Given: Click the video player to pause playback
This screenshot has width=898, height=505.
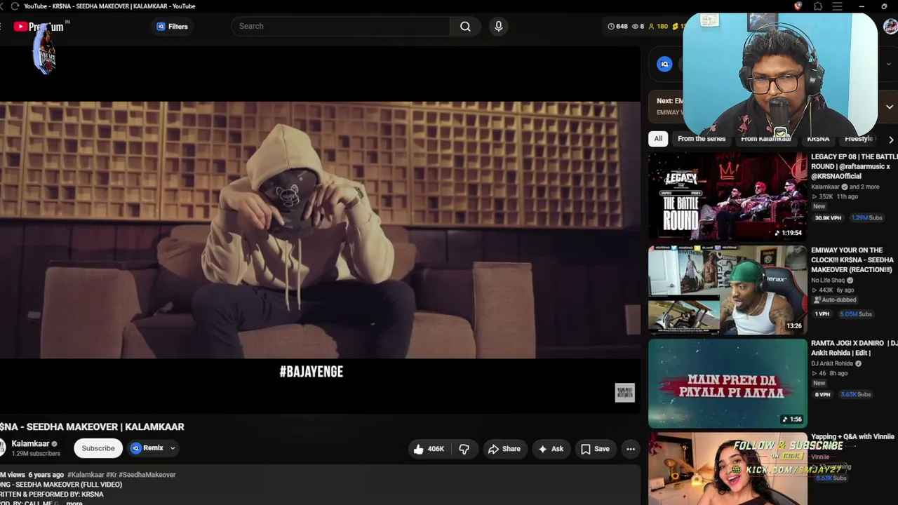Looking at the screenshot, I should [x=320, y=229].
